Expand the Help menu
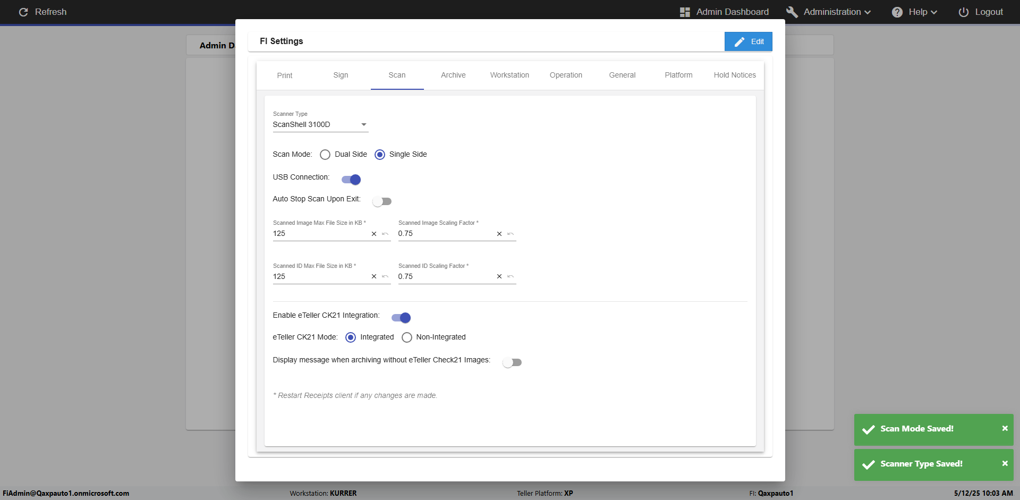 [914, 12]
